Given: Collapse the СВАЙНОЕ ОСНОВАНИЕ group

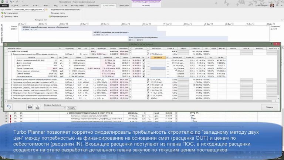Looking at the screenshot, I should point(9,51).
